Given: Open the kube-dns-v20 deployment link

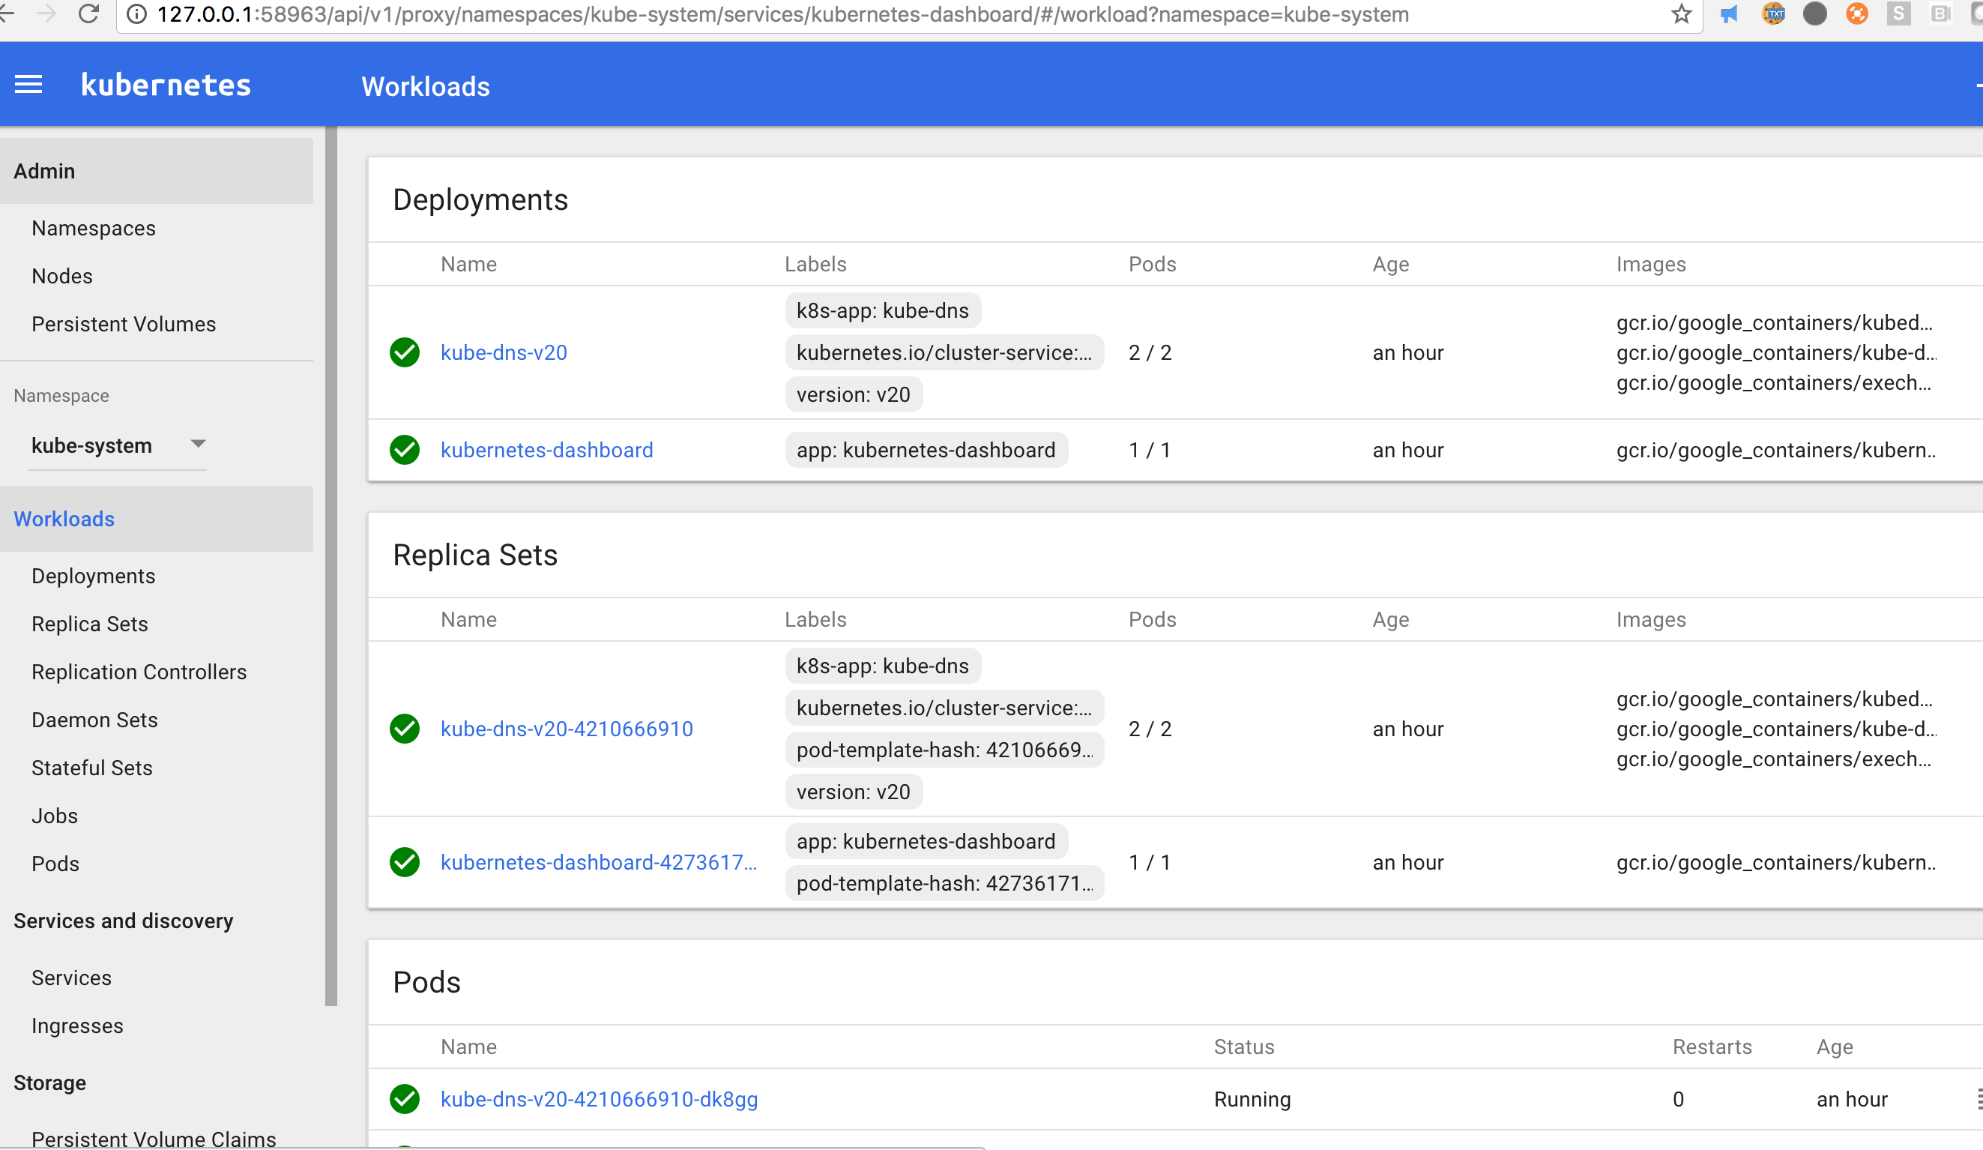Looking at the screenshot, I should click(x=504, y=352).
